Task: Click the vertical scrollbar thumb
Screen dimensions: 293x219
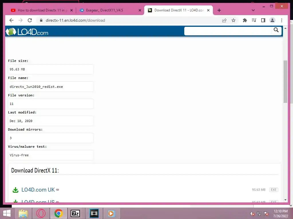Action: [285, 82]
